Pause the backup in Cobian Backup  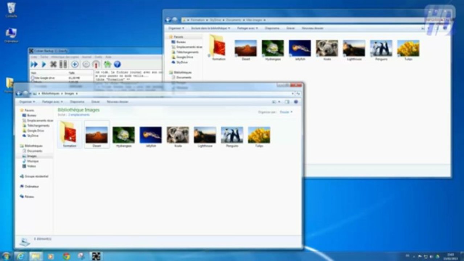(63, 64)
